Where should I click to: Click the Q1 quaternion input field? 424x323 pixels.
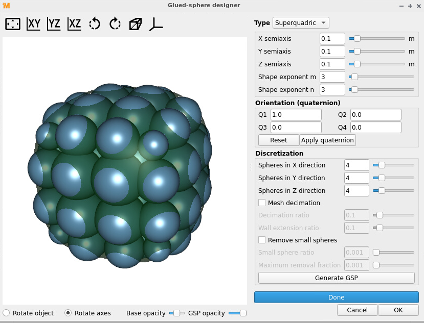tap(296, 114)
